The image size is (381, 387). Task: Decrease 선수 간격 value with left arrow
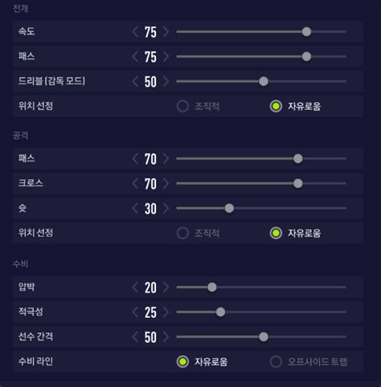point(135,337)
